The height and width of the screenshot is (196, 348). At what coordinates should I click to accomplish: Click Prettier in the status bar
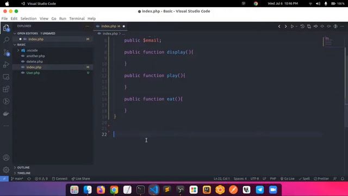click(321, 179)
